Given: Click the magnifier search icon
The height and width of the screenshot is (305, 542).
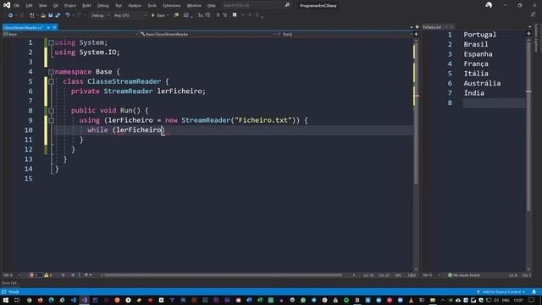Looking at the screenshot, I should [287, 5].
